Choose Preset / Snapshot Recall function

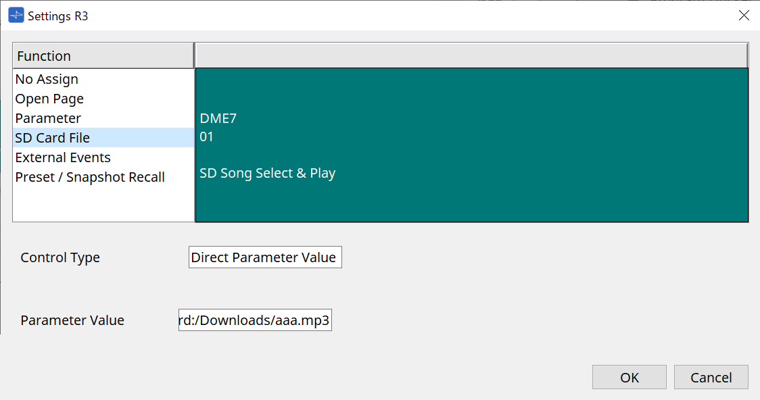[89, 176]
